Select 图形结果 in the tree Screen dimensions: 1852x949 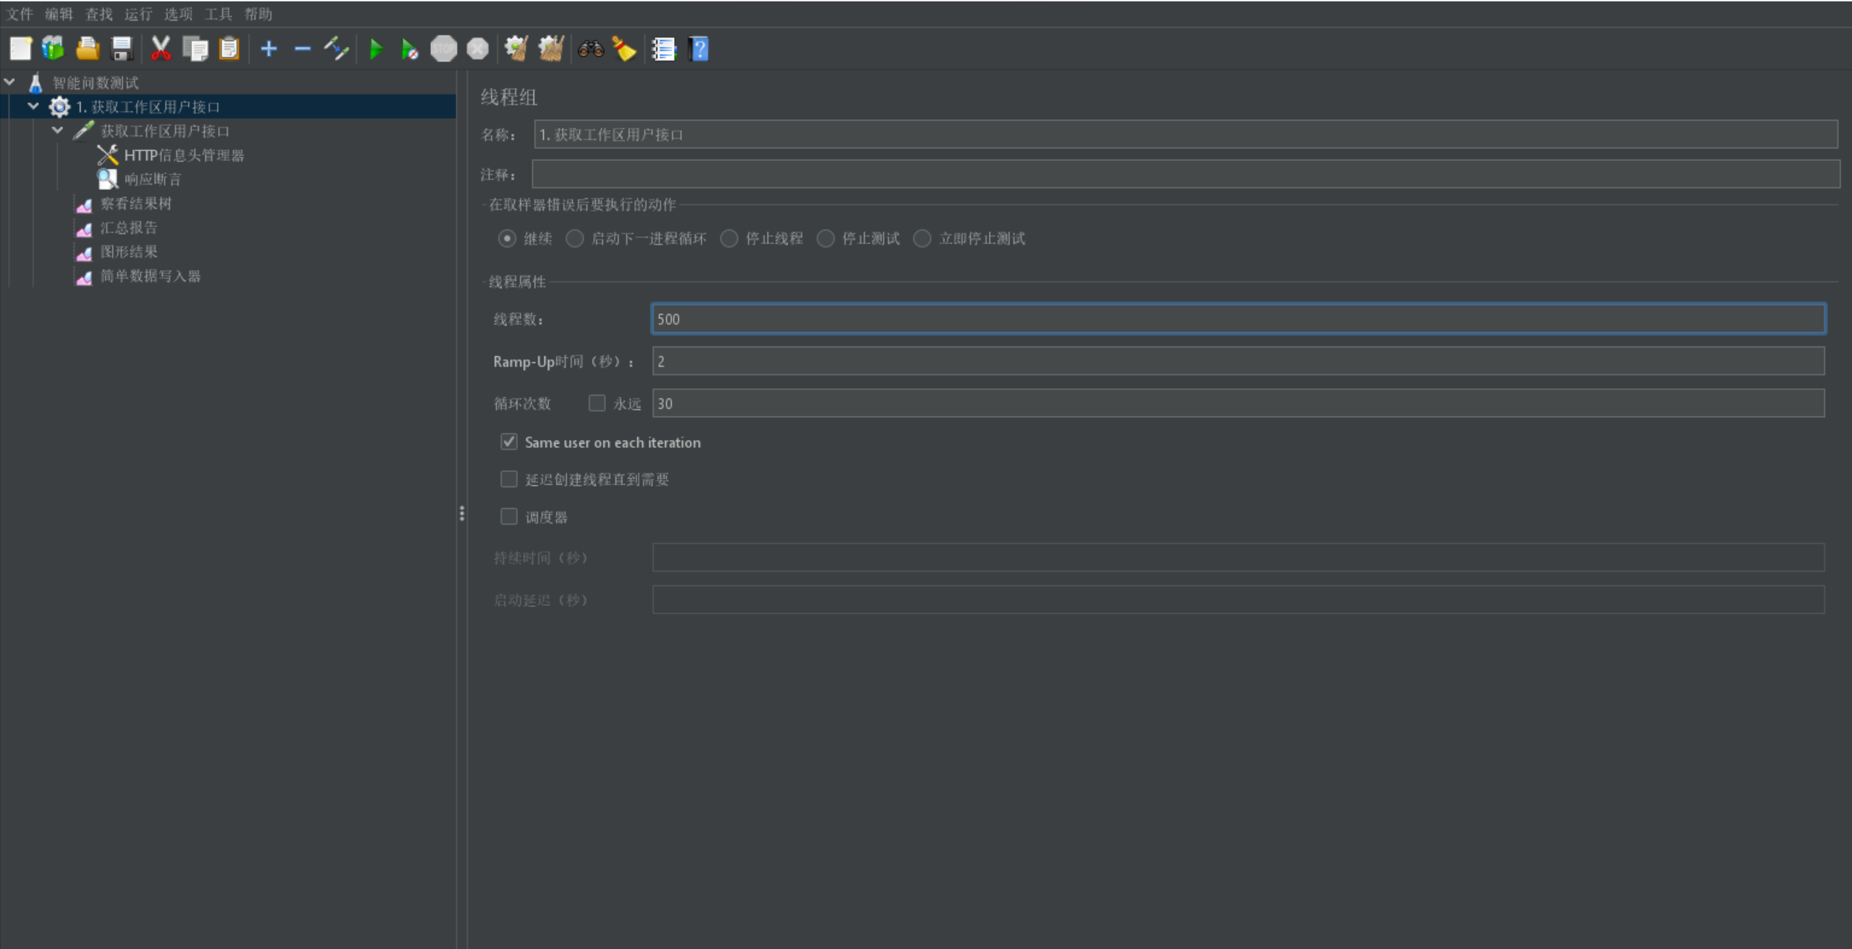(129, 252)
